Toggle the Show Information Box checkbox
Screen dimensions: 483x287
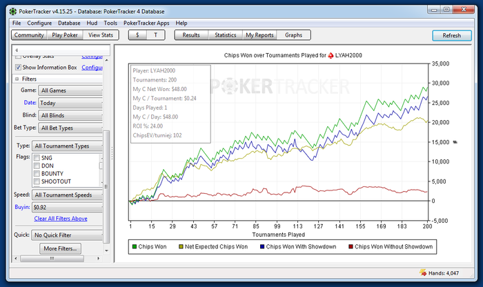coord(18,67)
